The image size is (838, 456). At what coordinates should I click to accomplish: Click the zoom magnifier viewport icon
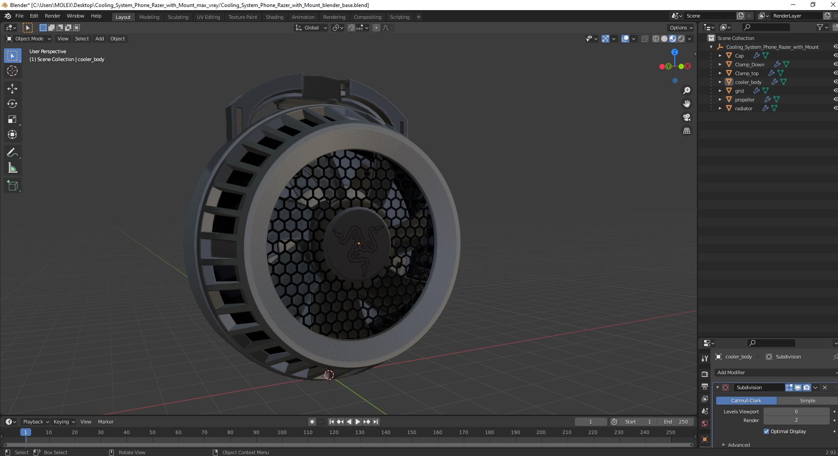pos(687,90)
